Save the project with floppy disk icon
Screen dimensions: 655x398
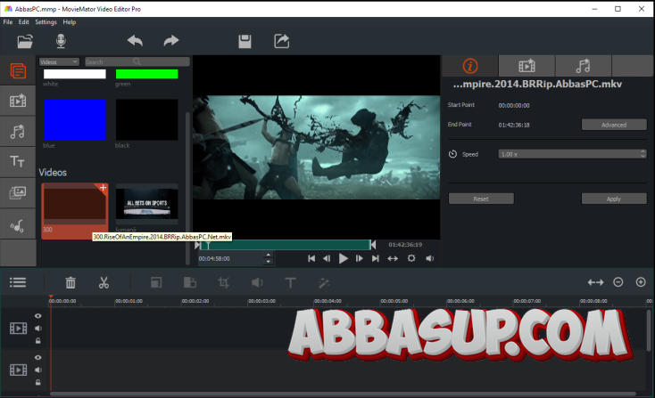pyautogui.click(x=245, y=41)
